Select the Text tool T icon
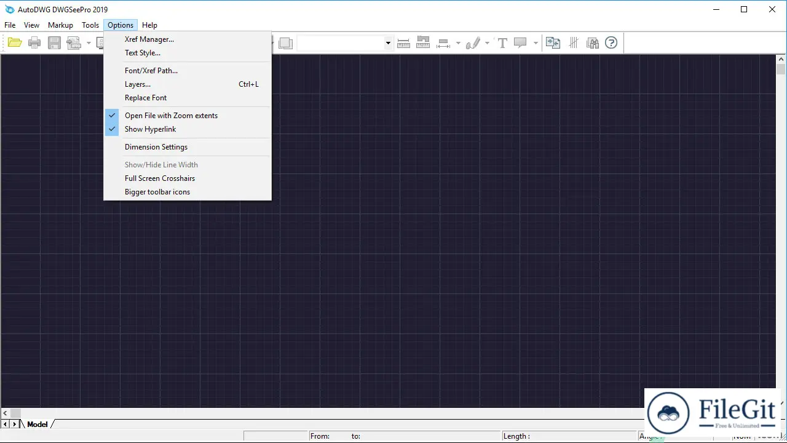 [502, 42]
